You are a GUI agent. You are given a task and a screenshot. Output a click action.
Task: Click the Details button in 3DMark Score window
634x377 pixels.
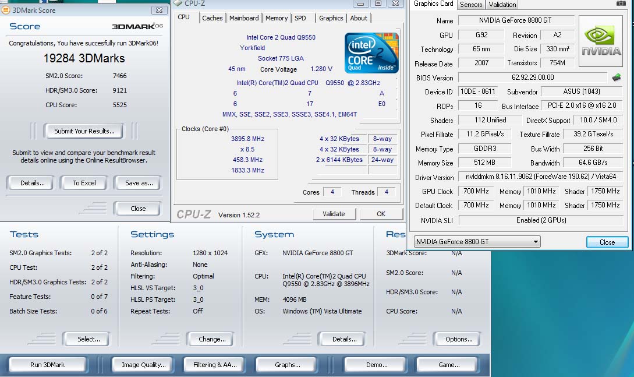coord(33,183)
